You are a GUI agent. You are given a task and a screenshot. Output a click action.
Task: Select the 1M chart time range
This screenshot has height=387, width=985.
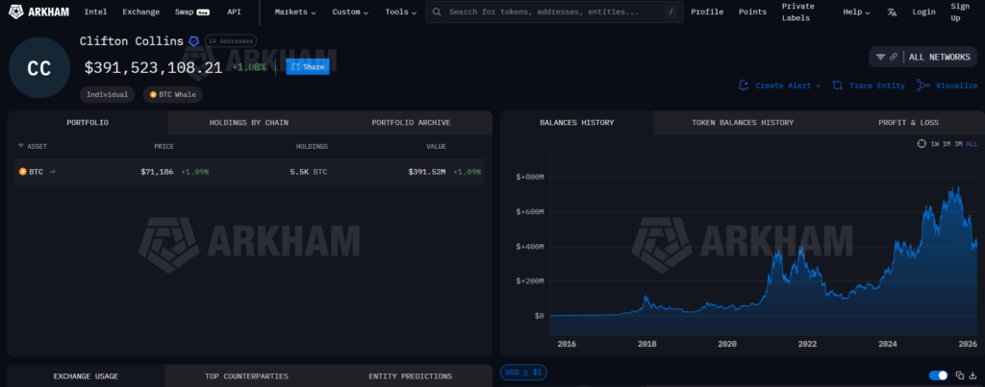(947, 143)
